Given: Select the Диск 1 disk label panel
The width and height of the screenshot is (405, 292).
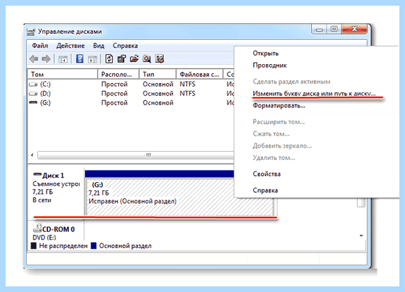Looking at the screenshot, I should (56, 192).
